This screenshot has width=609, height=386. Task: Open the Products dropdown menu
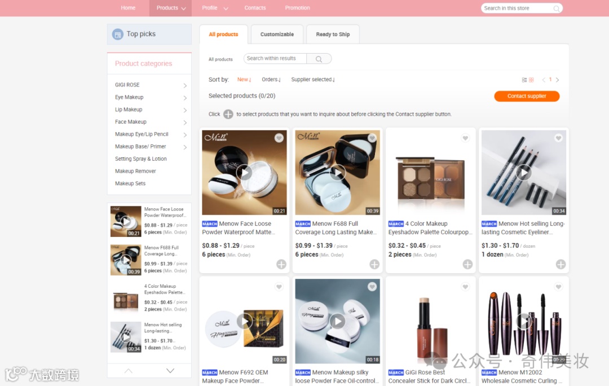pos(170,8)
